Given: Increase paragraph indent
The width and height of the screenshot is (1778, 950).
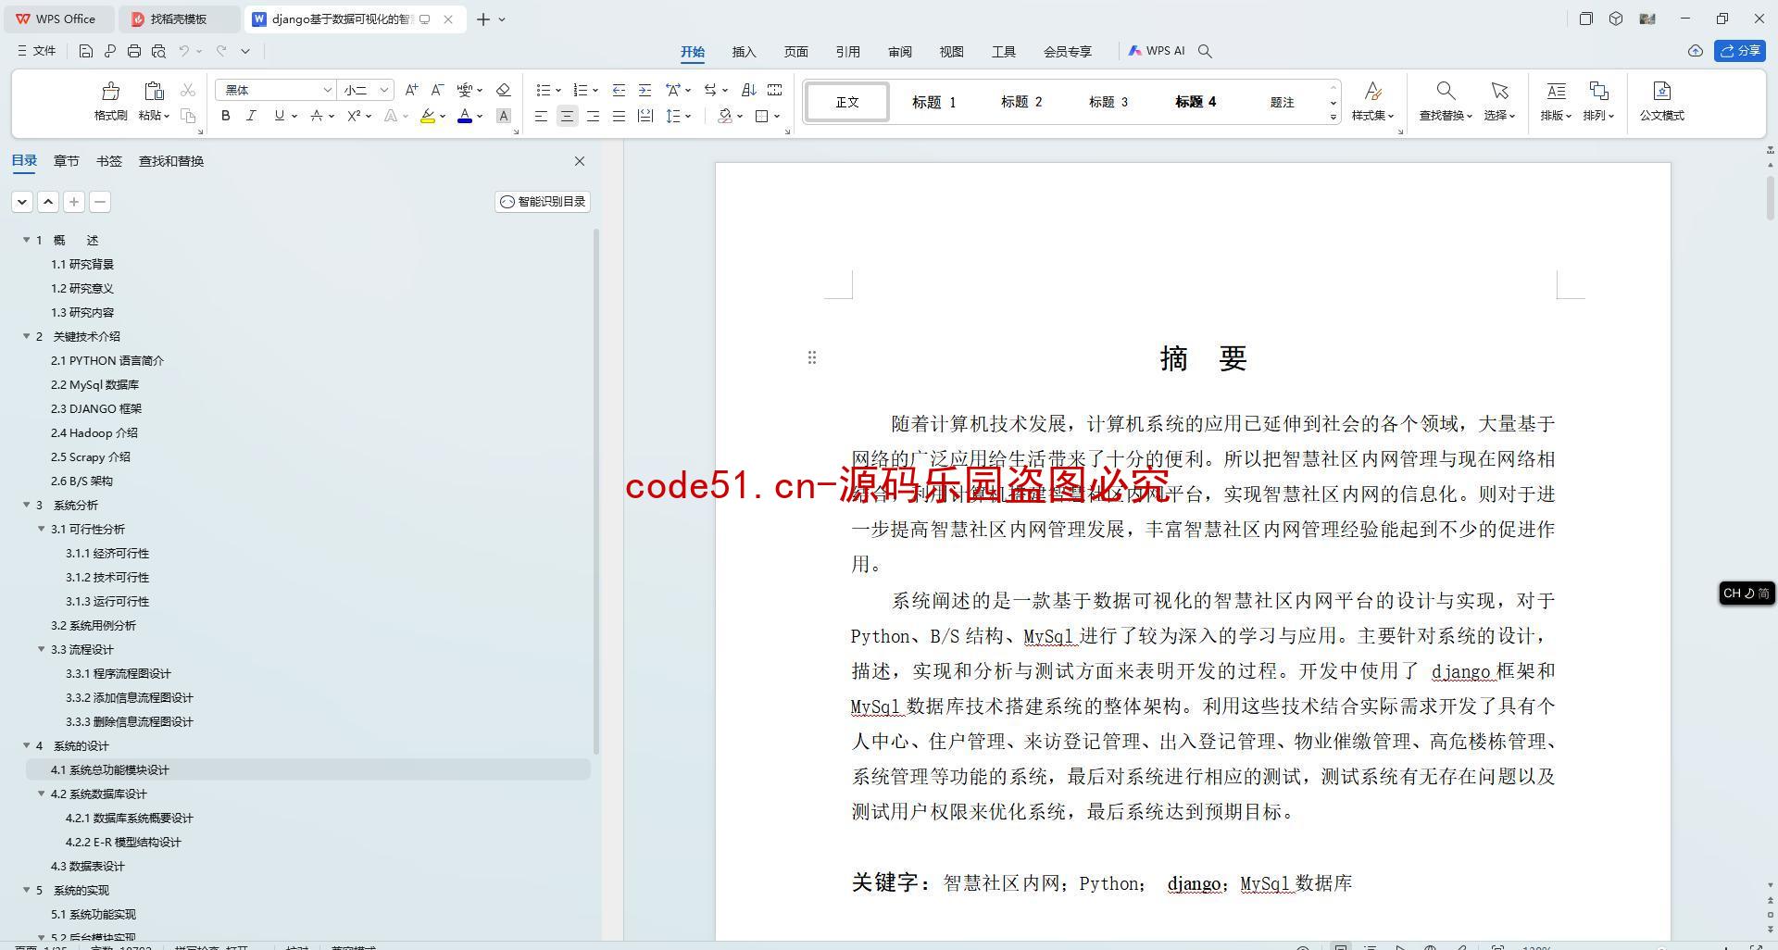Looking at the screenshot, I should pos(645,90).
